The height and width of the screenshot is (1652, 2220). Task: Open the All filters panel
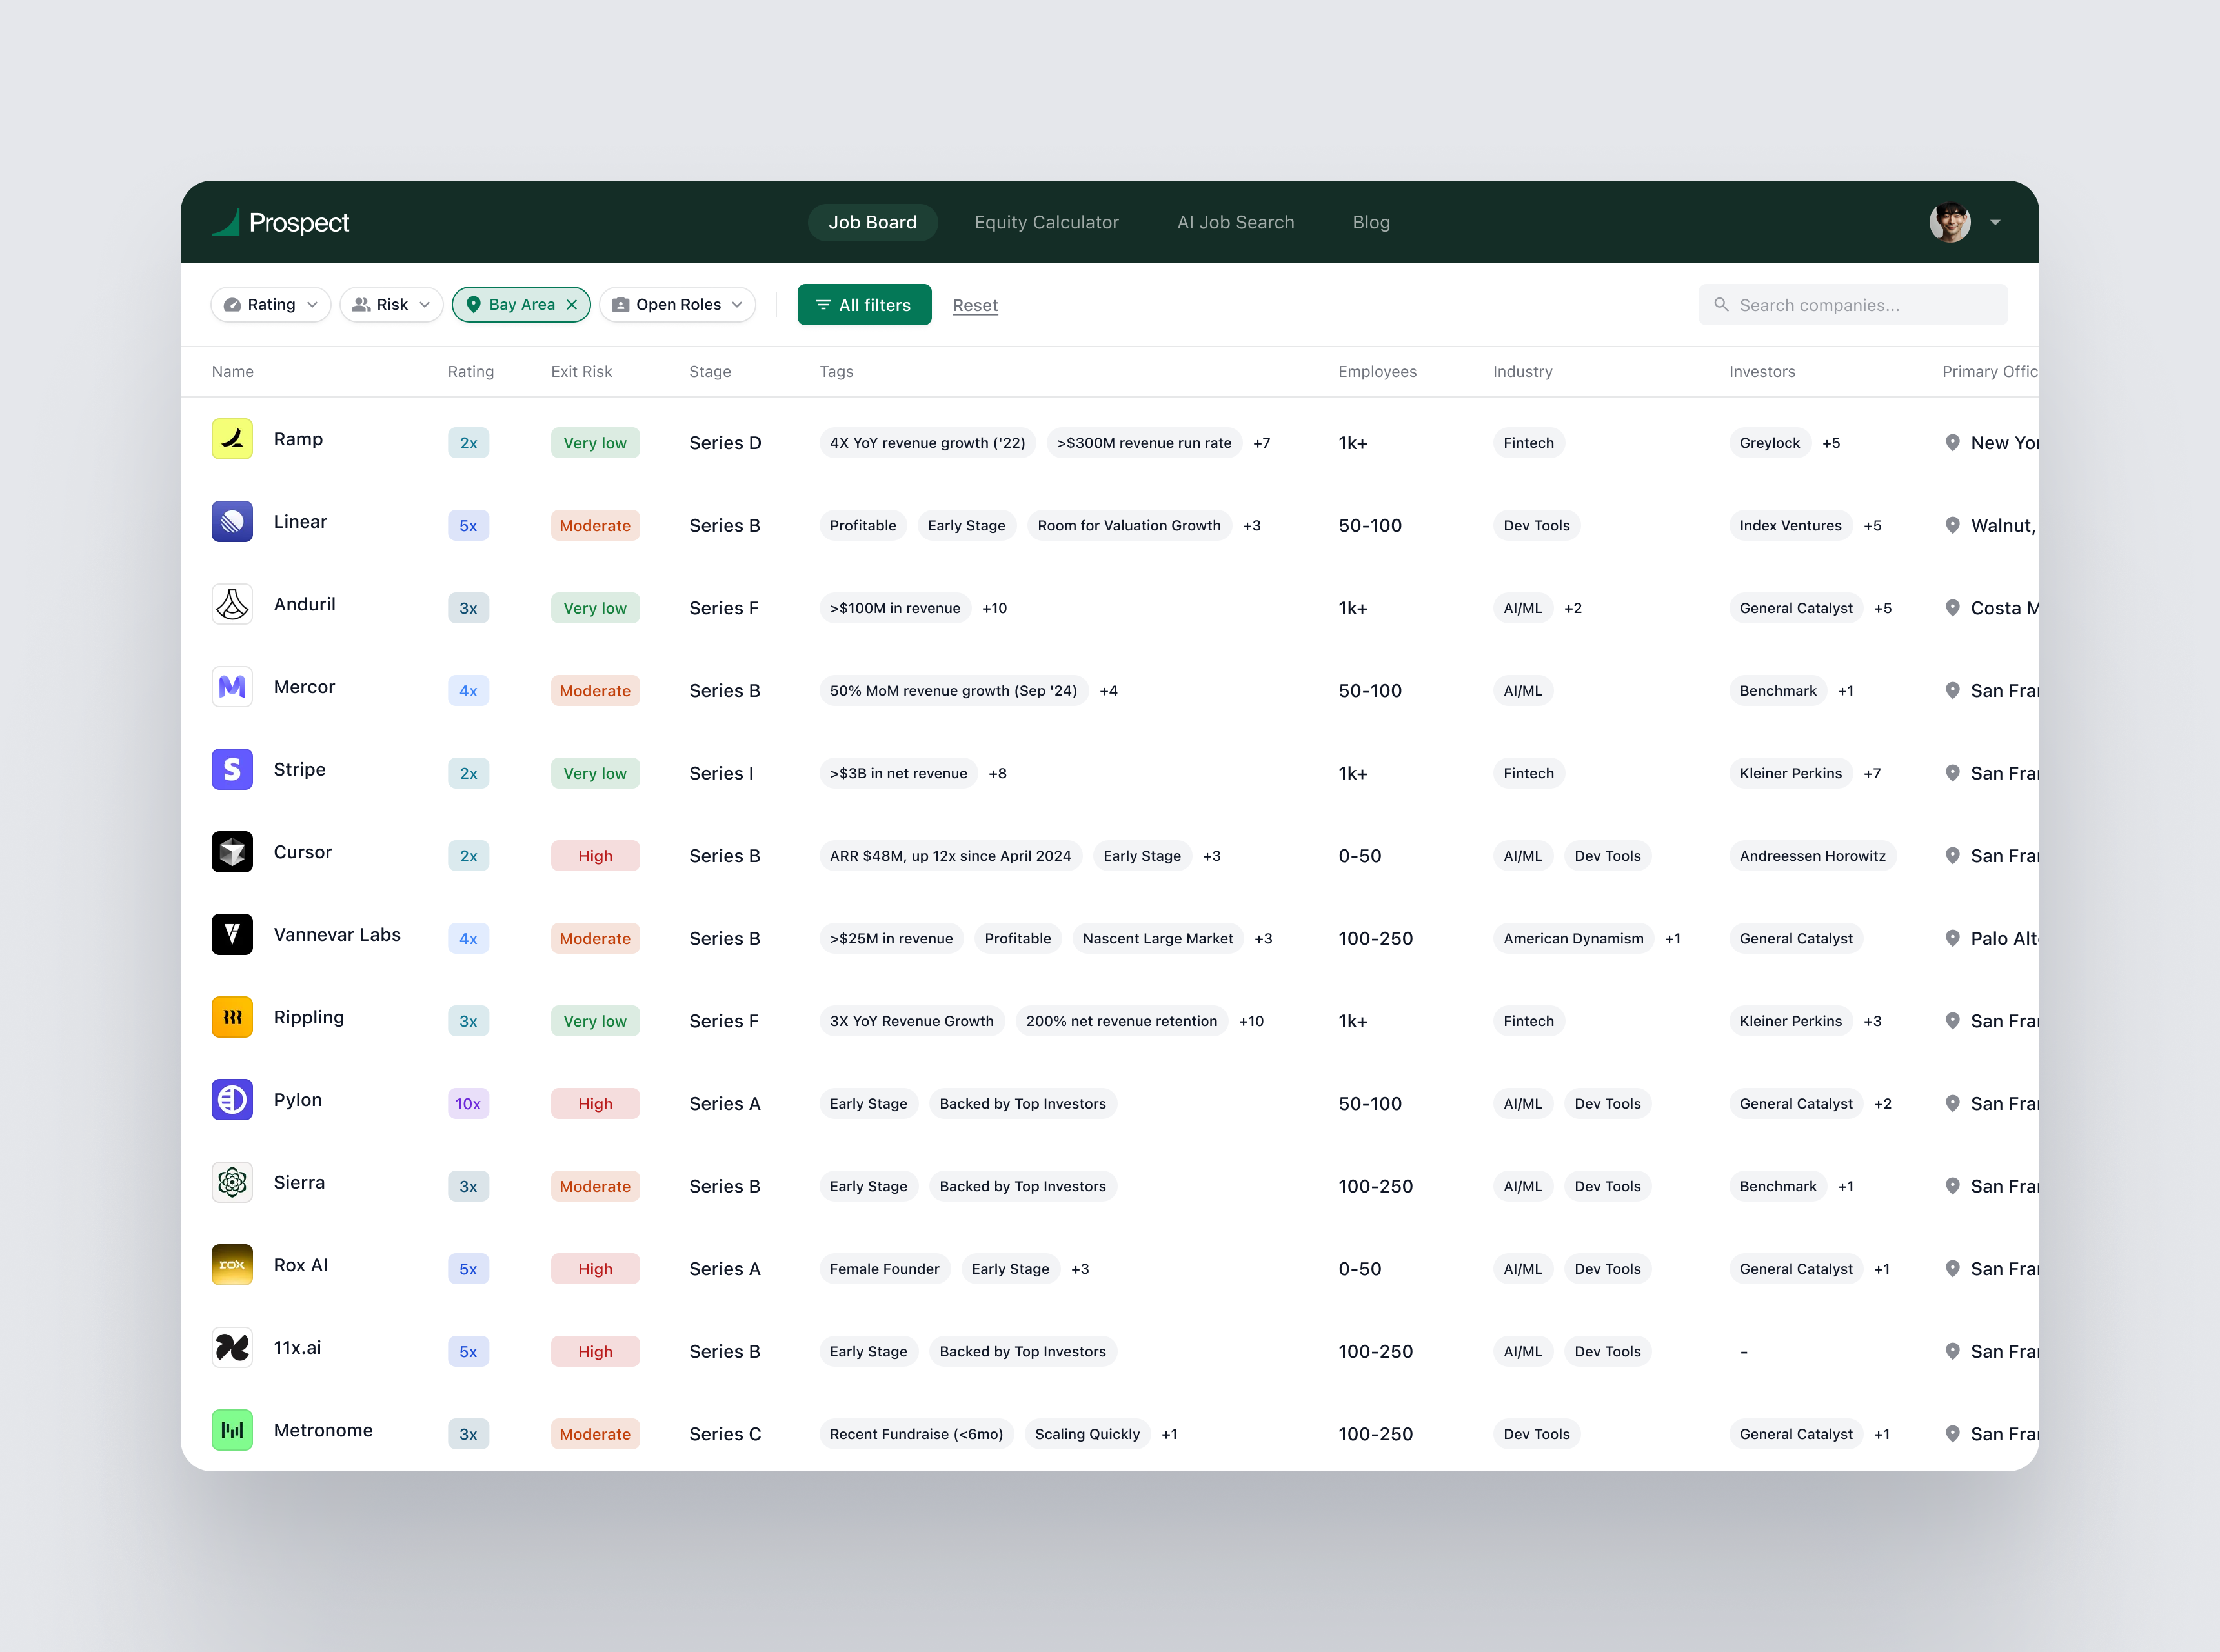coord(864,304)
